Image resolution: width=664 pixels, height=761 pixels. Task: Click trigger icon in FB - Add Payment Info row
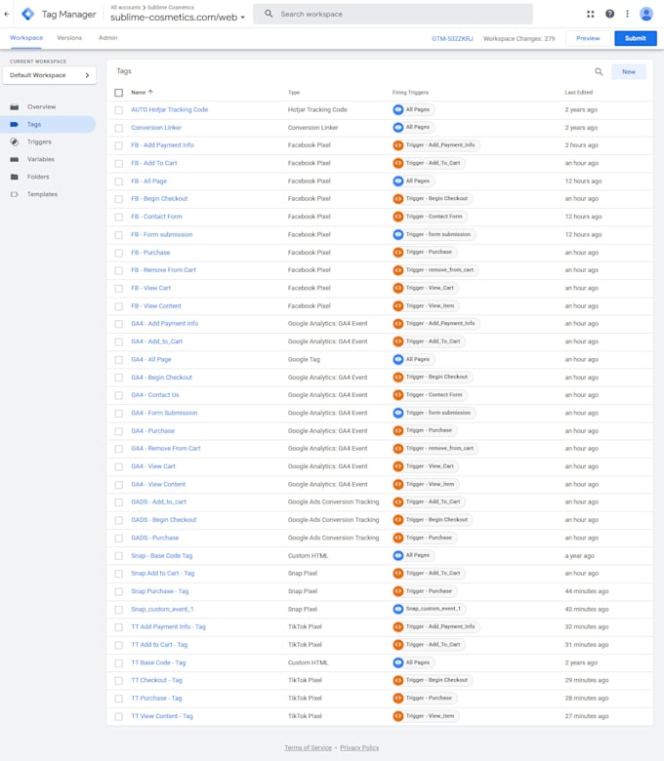[398, 145]
